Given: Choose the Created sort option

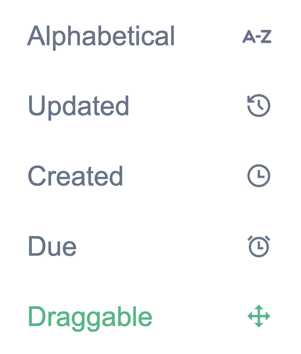Looking at the screenshot, I should 76,176.
